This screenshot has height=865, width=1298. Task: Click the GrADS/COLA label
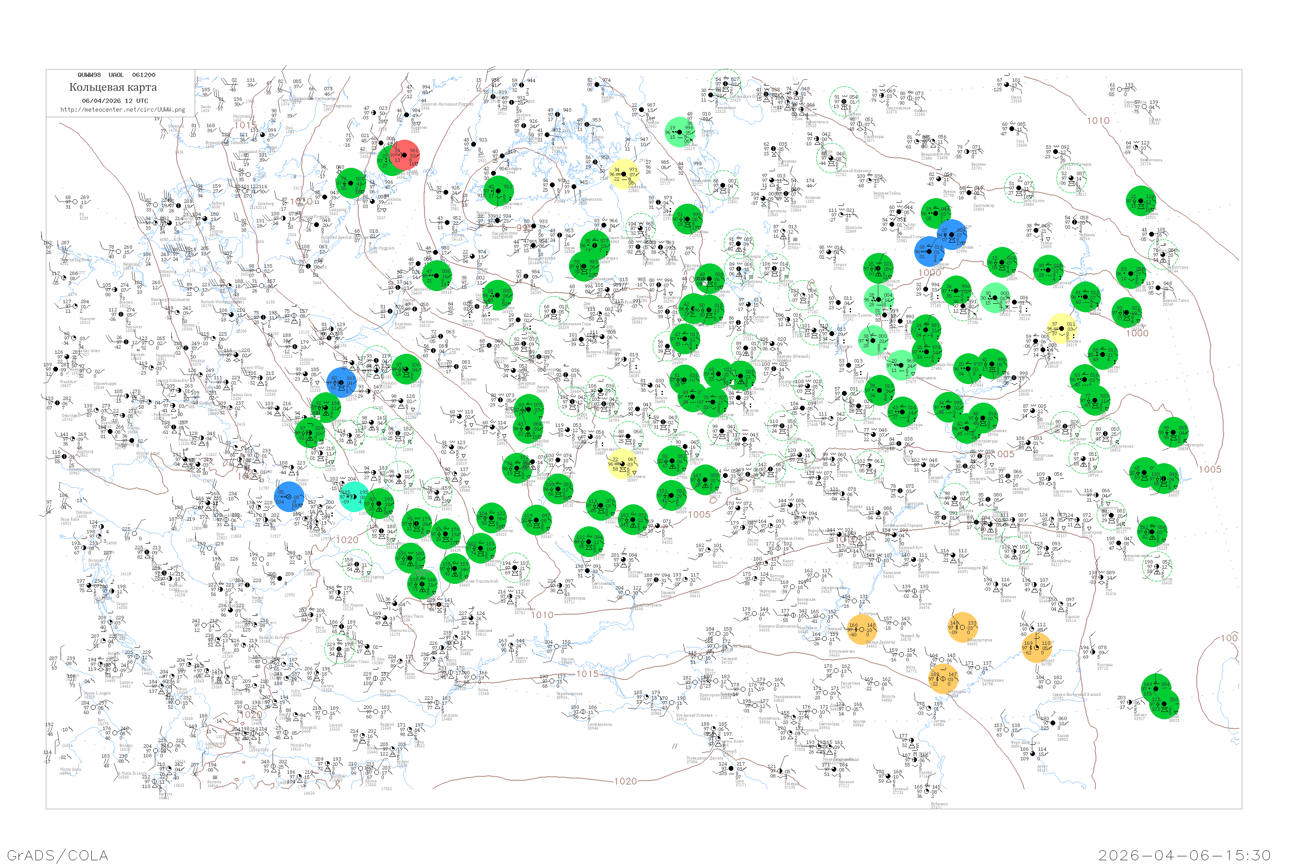point(58,855)
